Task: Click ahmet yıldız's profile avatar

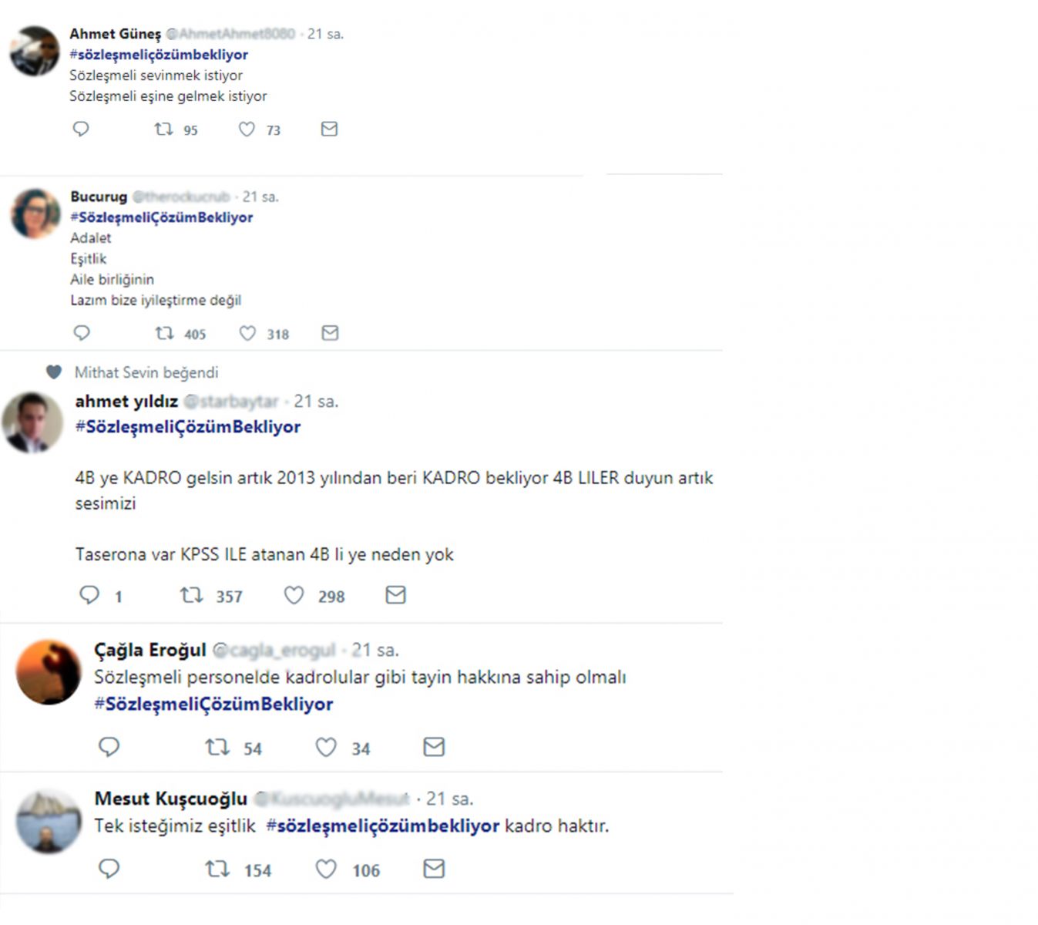Action: coord(32,422)
